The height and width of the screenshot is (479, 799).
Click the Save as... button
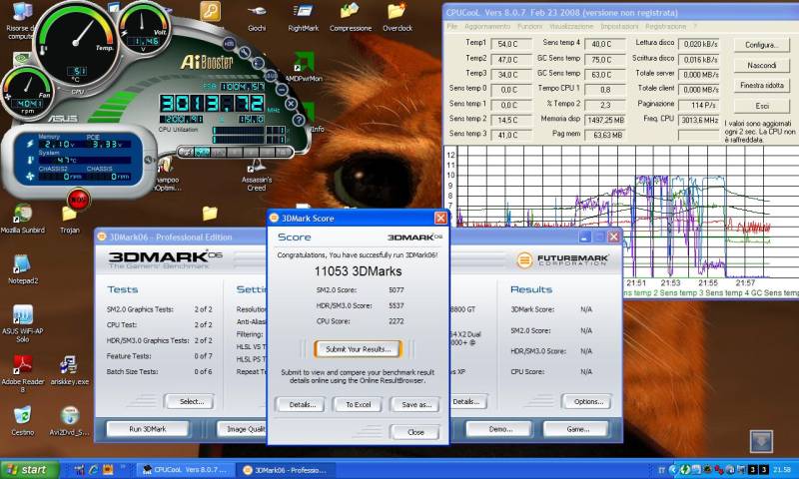[x=415, y=405]
